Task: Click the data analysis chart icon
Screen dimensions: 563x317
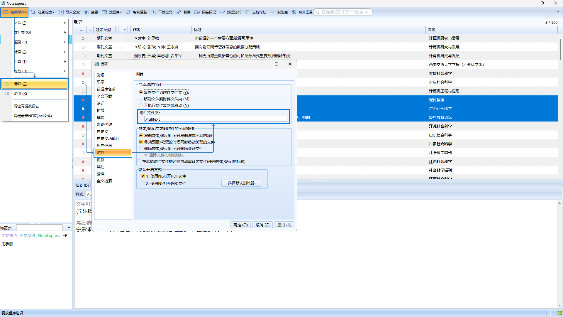Action: [x=222, y=12]
